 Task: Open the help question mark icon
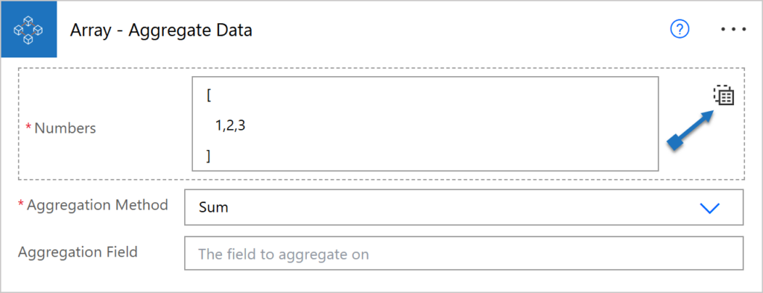680,30
